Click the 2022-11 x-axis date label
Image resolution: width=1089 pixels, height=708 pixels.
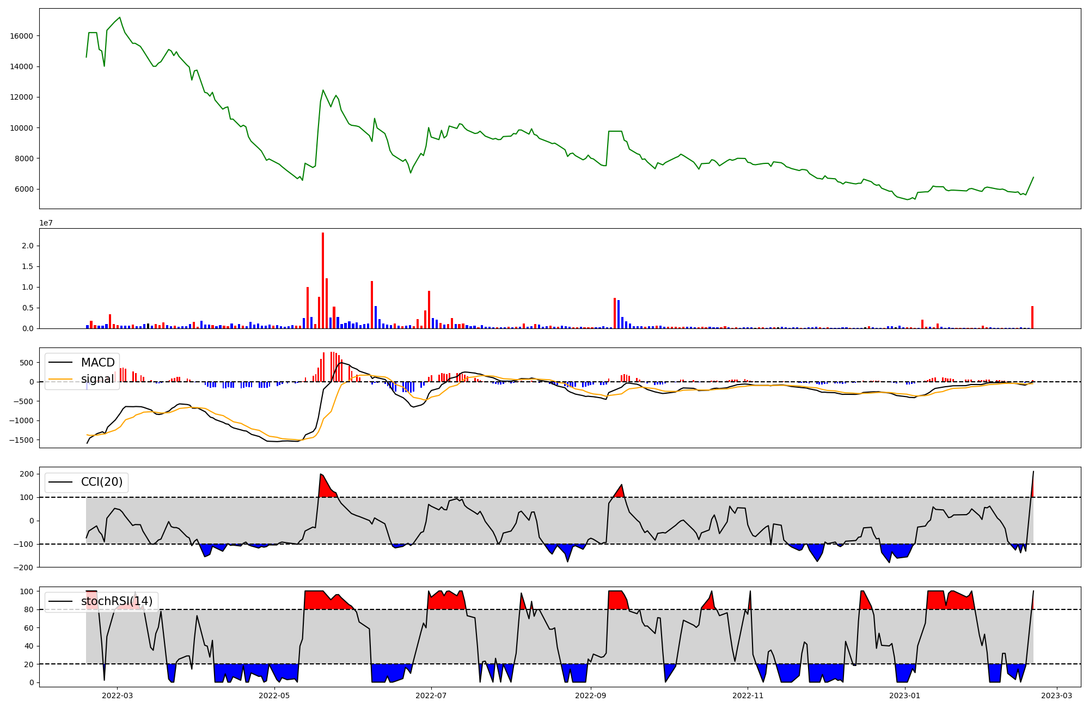[x=748, y=695]
